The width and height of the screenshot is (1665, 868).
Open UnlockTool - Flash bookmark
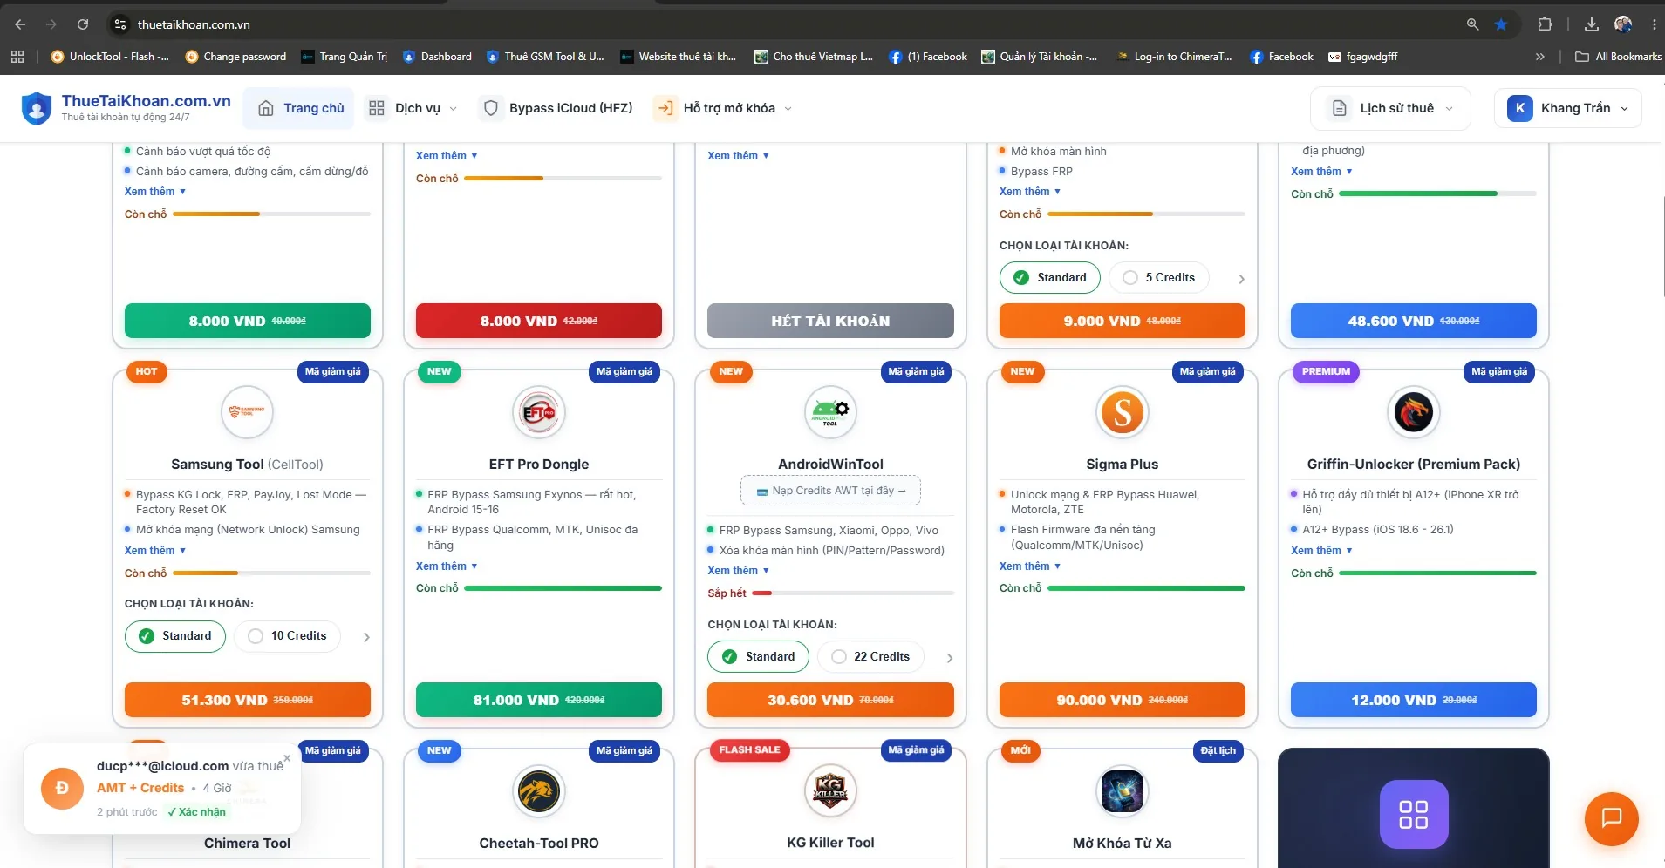110,57
